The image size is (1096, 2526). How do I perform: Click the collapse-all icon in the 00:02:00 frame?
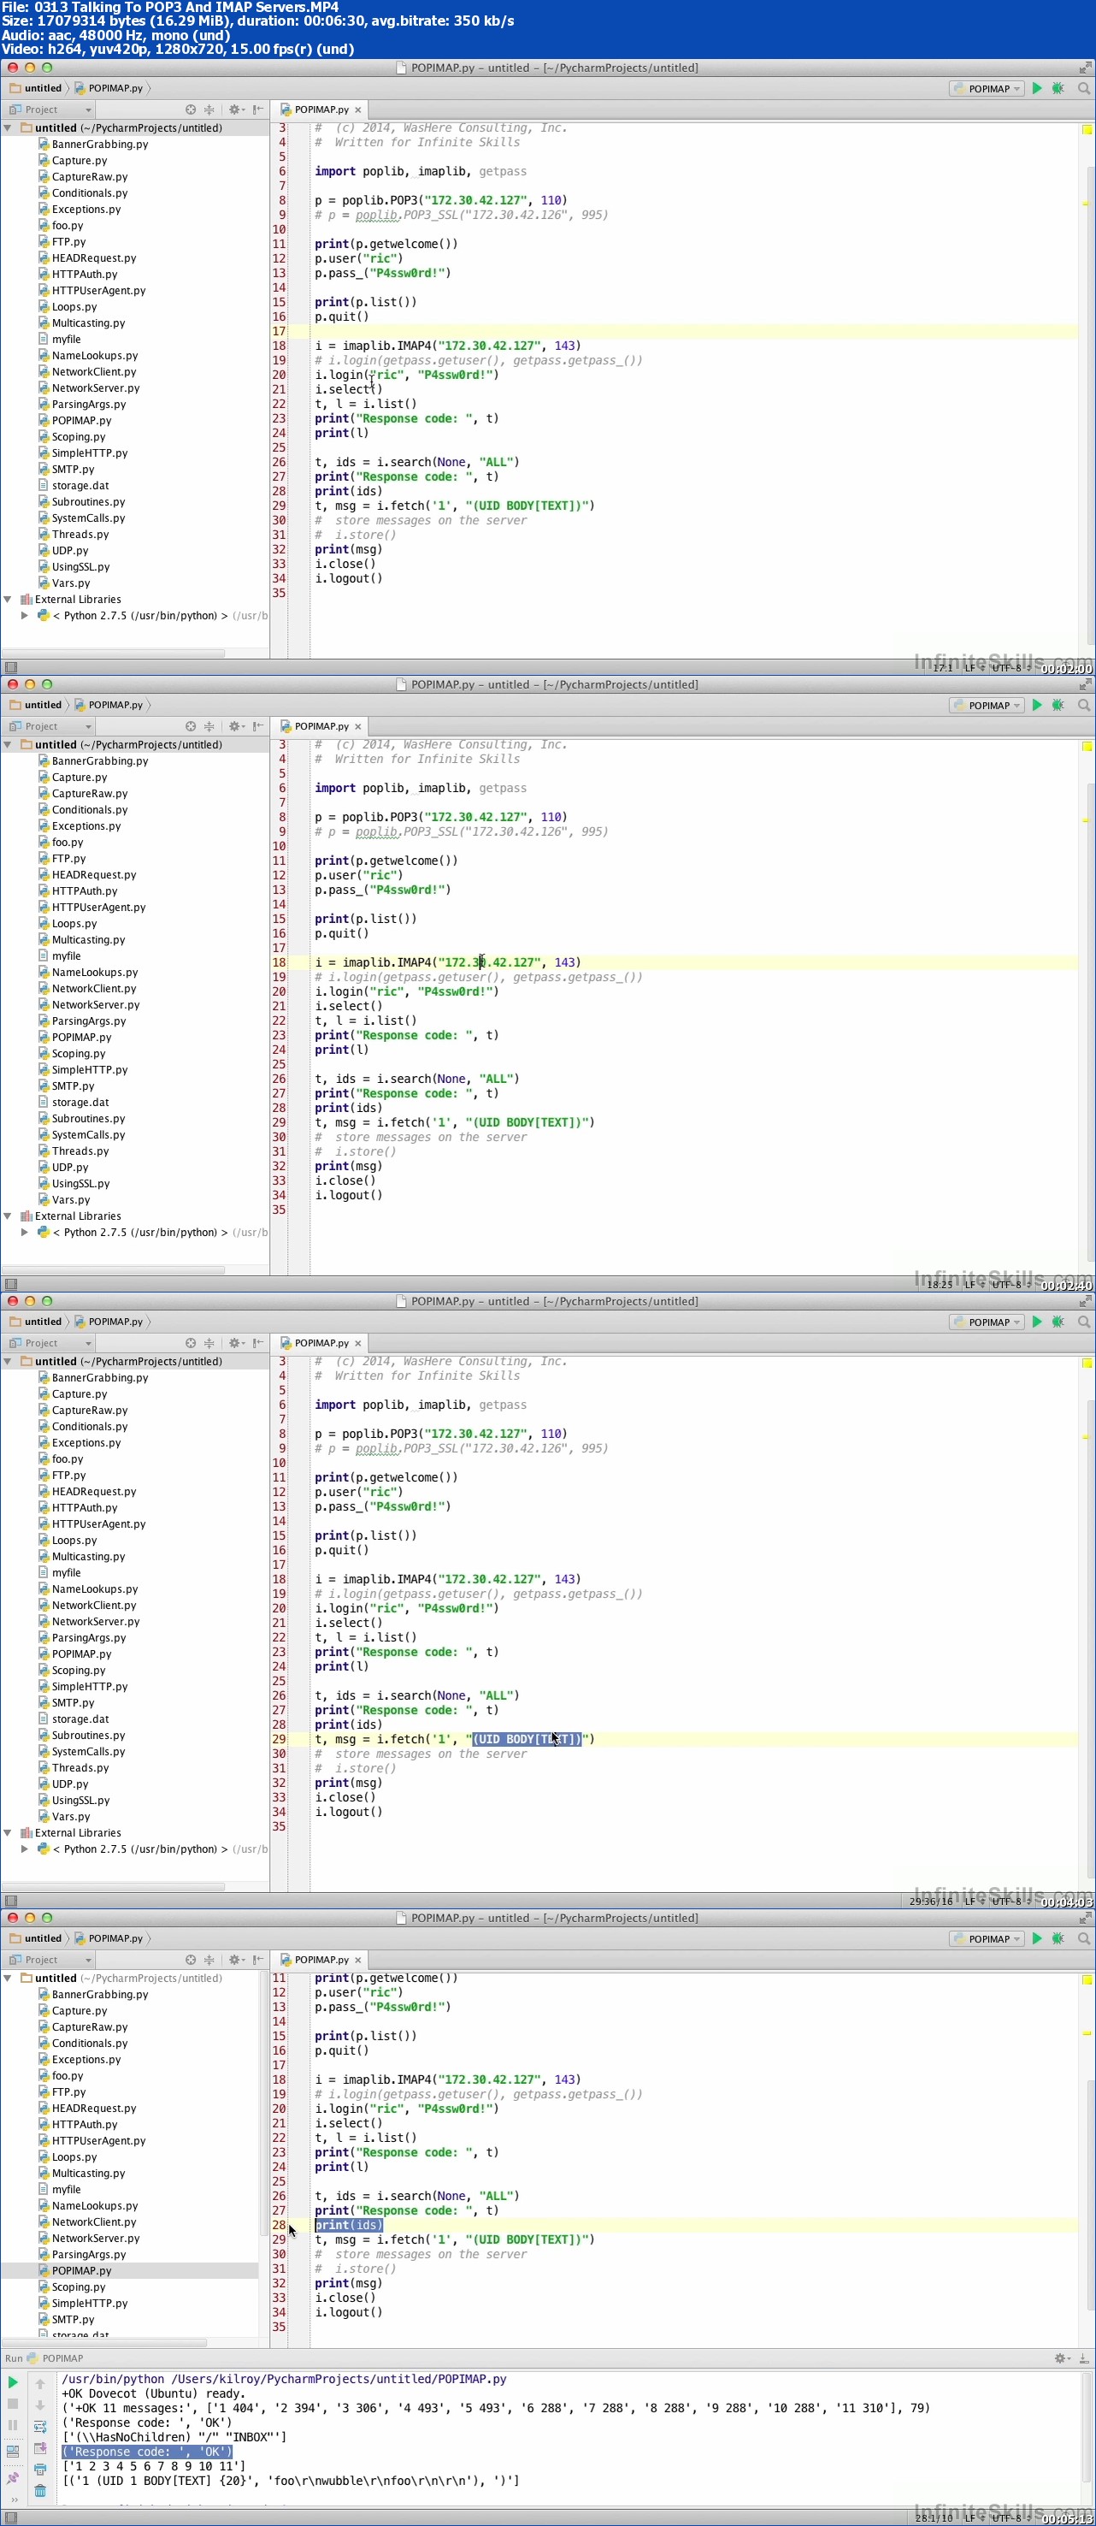tap(209, 109)
